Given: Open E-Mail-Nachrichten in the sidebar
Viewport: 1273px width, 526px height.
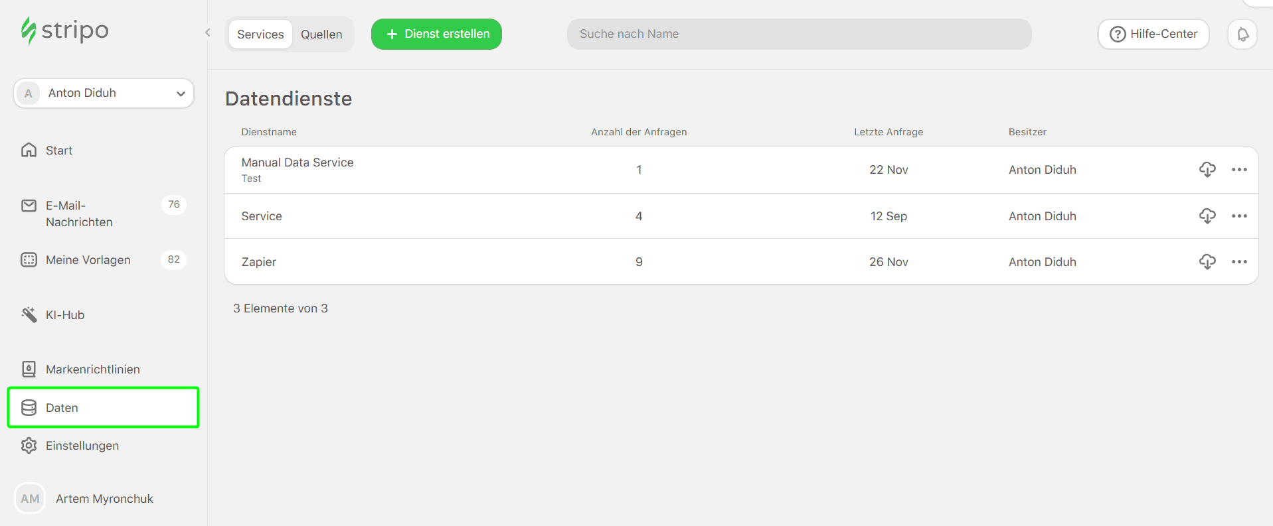Looking at the screenshot, I should point(78,214).
